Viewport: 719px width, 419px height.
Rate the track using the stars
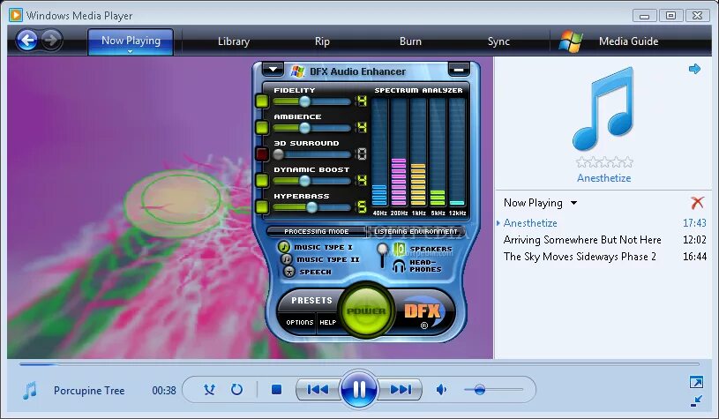click(x=604, y=161)
